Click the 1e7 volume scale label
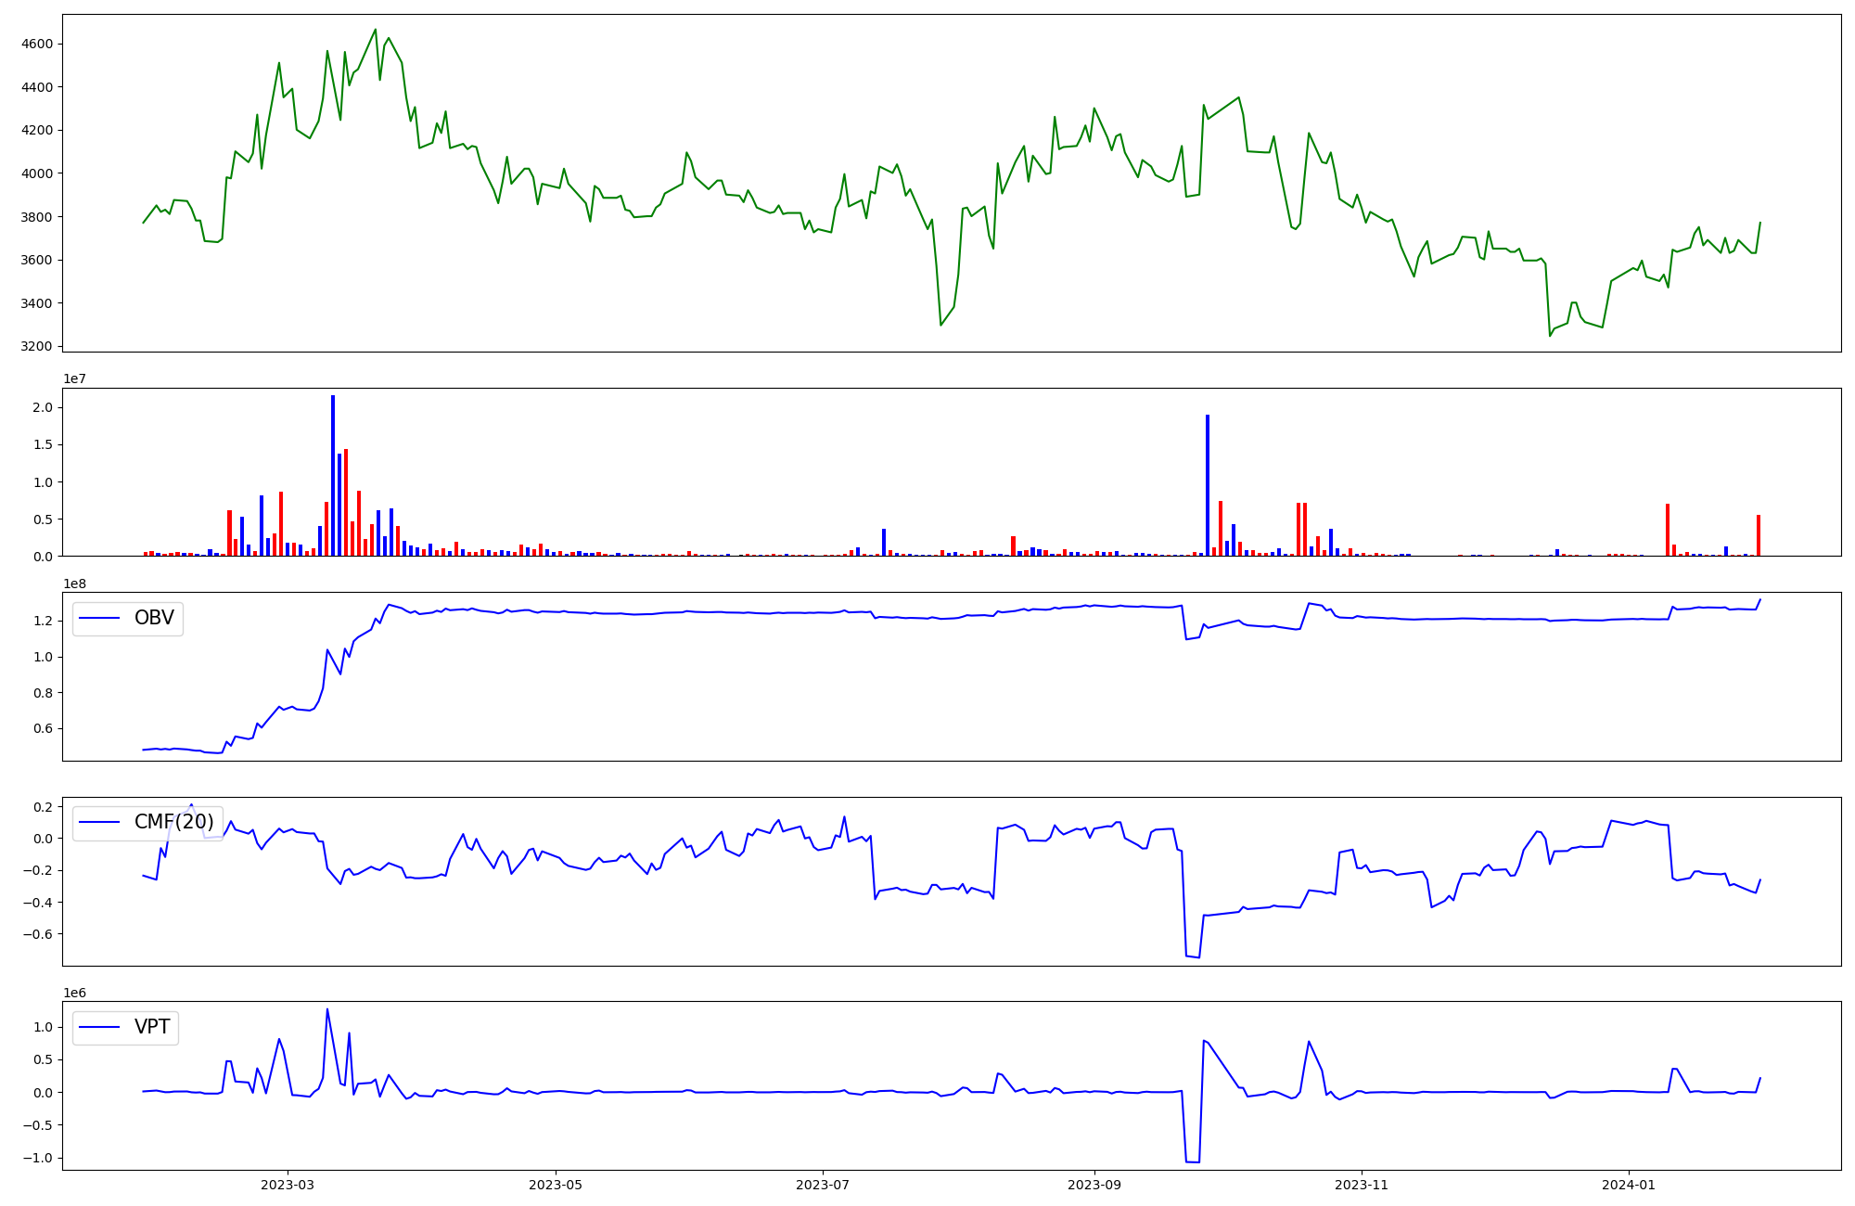 [75, 378]
